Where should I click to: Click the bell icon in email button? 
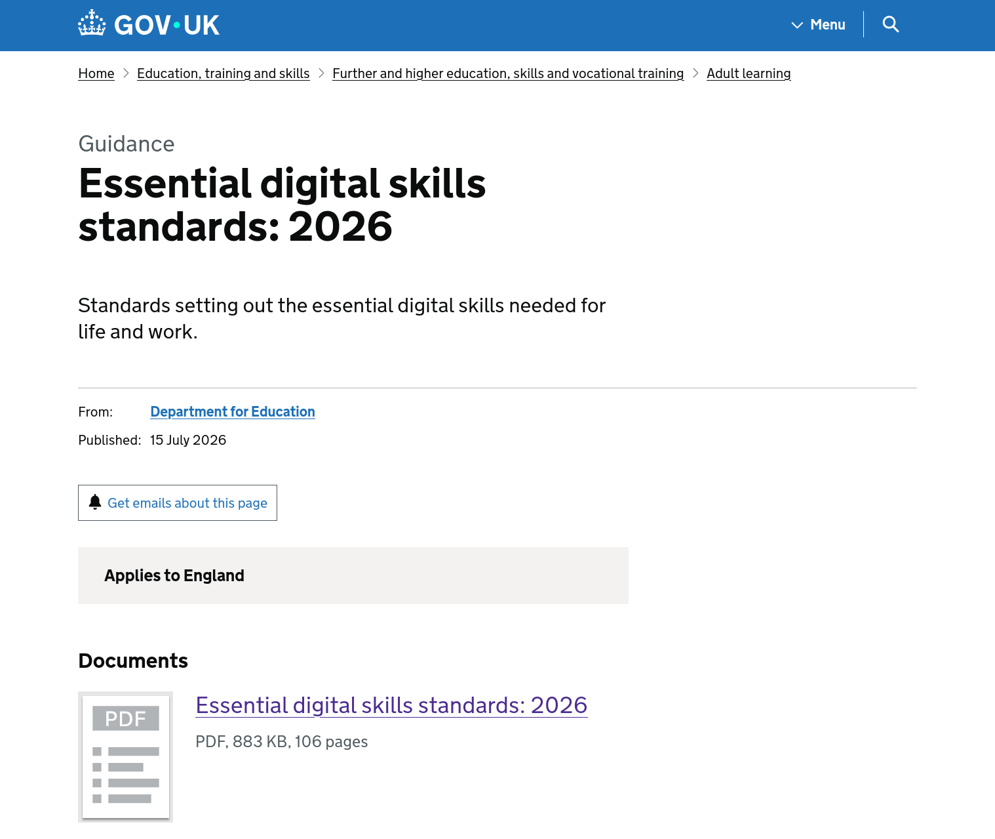[x=95, y=502]
